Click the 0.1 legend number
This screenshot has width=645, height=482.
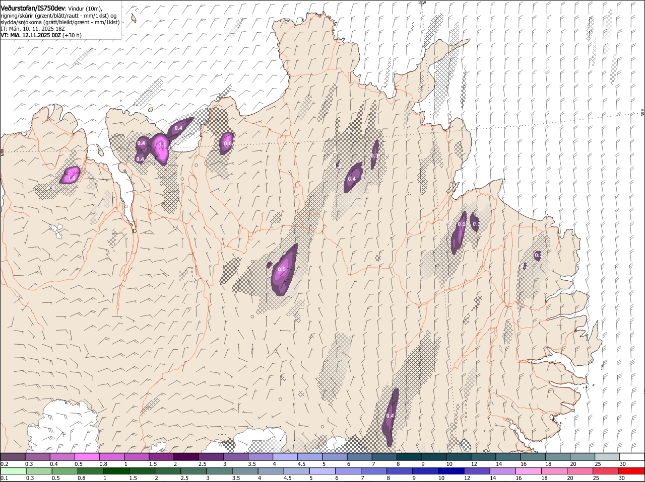coord(5,478)
